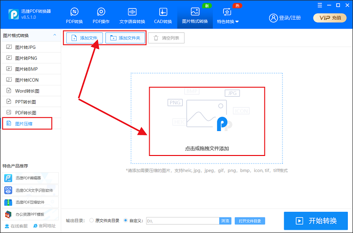
Task: Open the PDF转换 tab
Action: coord(74,16)
